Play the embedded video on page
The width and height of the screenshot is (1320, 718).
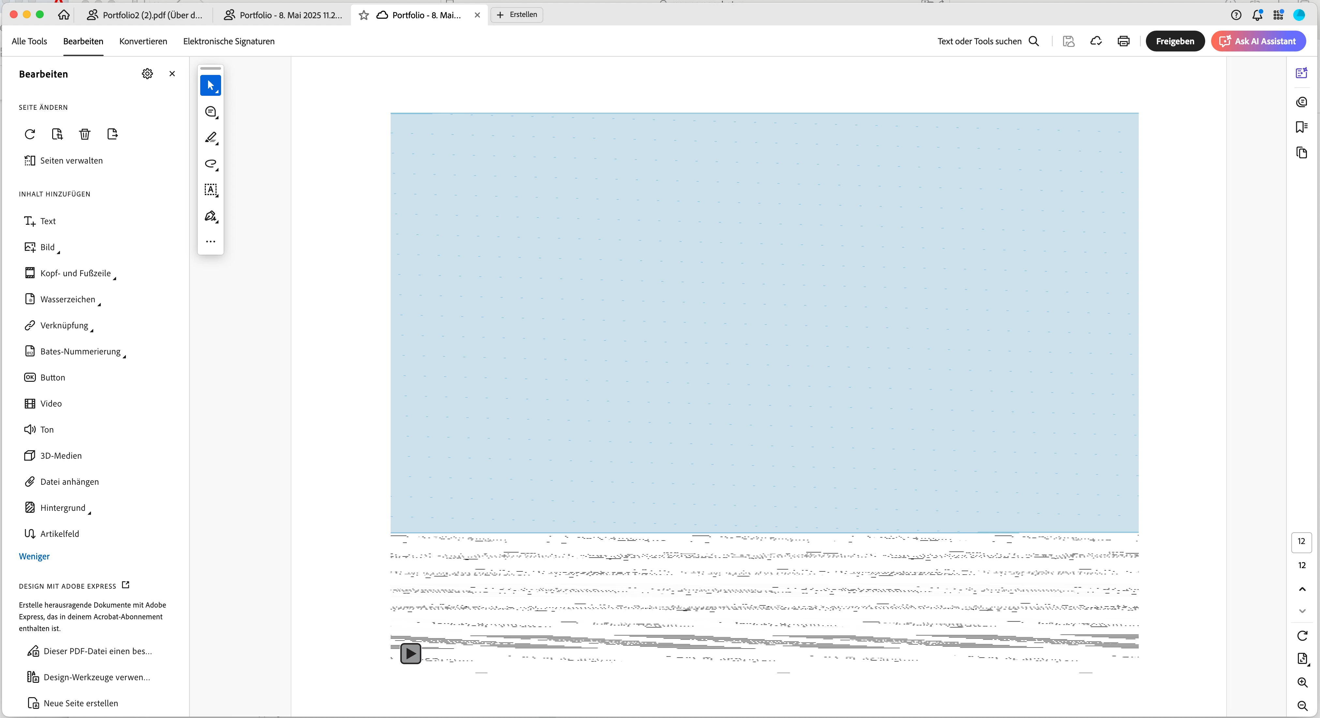(411, 653)
